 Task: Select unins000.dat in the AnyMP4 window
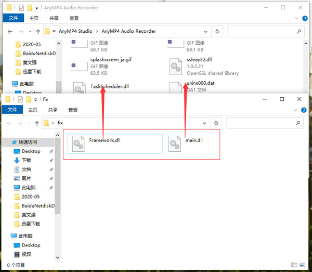click(192, 87)
